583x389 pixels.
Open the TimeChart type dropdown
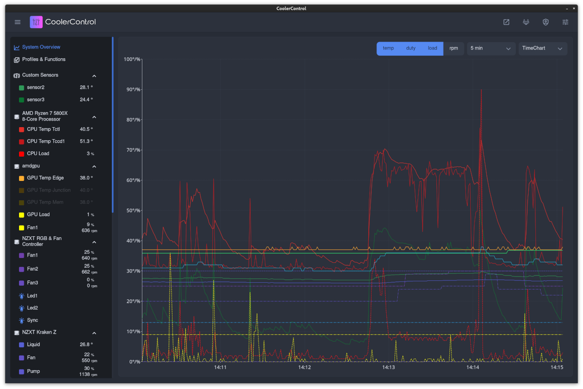(542, 49)
